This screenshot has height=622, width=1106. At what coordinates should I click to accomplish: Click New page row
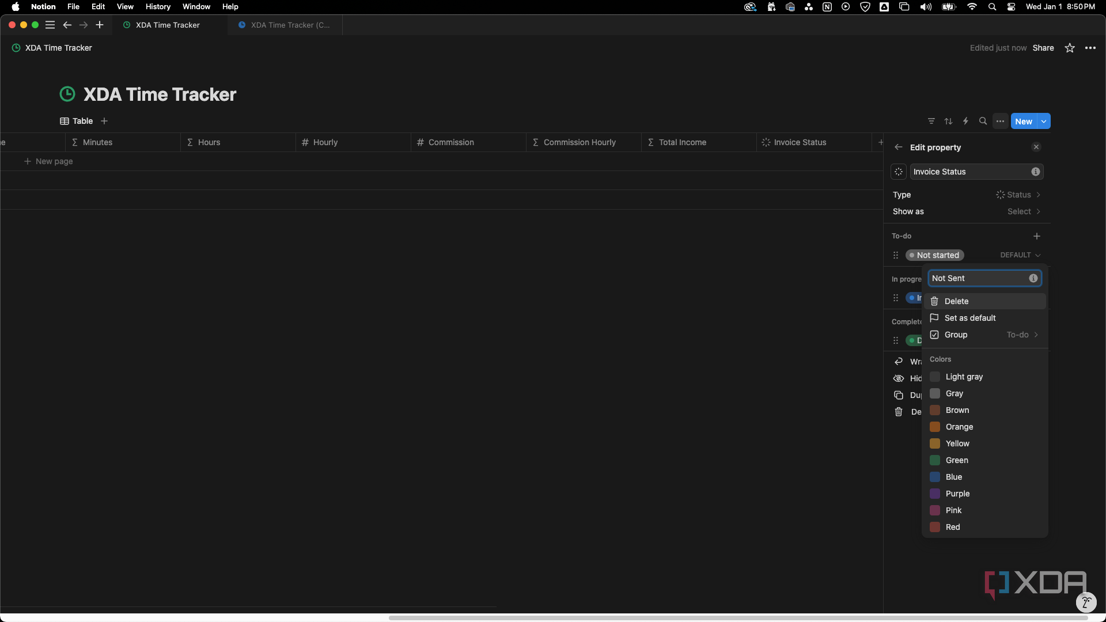pos(48,161)
